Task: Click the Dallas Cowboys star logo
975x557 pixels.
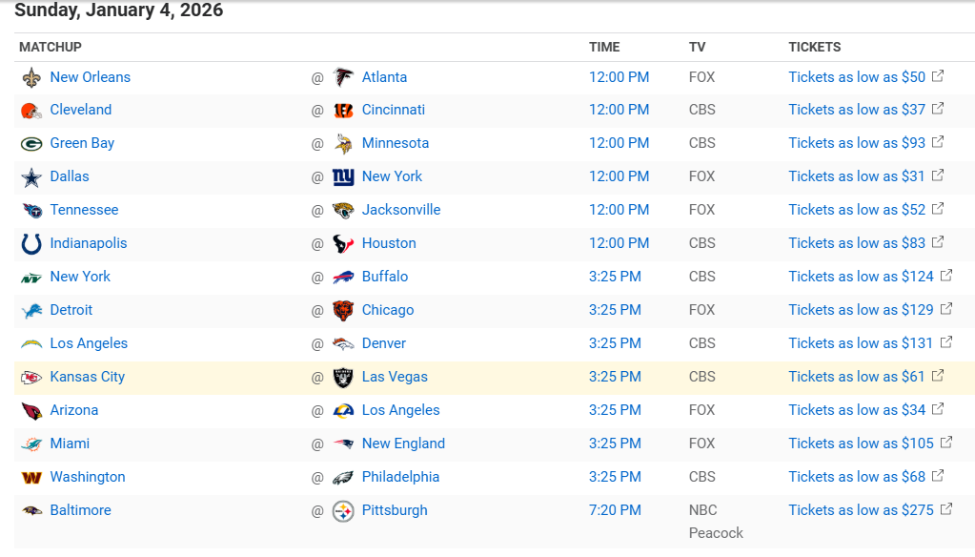Action: coord(31,177)
